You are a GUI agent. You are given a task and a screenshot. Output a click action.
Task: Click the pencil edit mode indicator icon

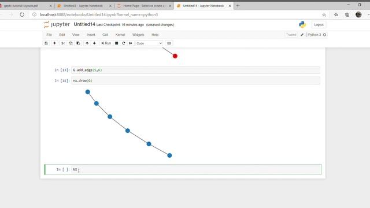point(302,35)
